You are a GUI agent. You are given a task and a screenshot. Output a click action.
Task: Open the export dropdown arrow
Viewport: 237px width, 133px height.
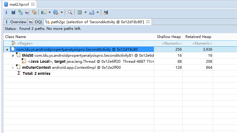point(98,12)
